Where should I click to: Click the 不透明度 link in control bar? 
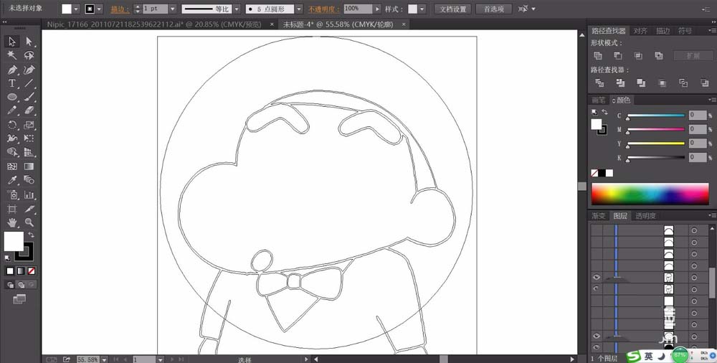click(324, 9)
